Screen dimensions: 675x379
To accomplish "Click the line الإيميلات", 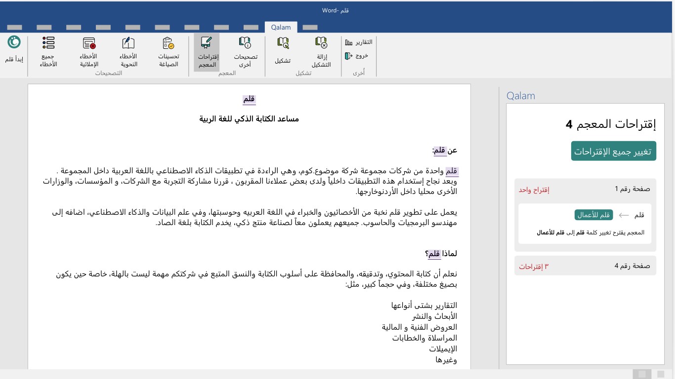I will (443, 349).
